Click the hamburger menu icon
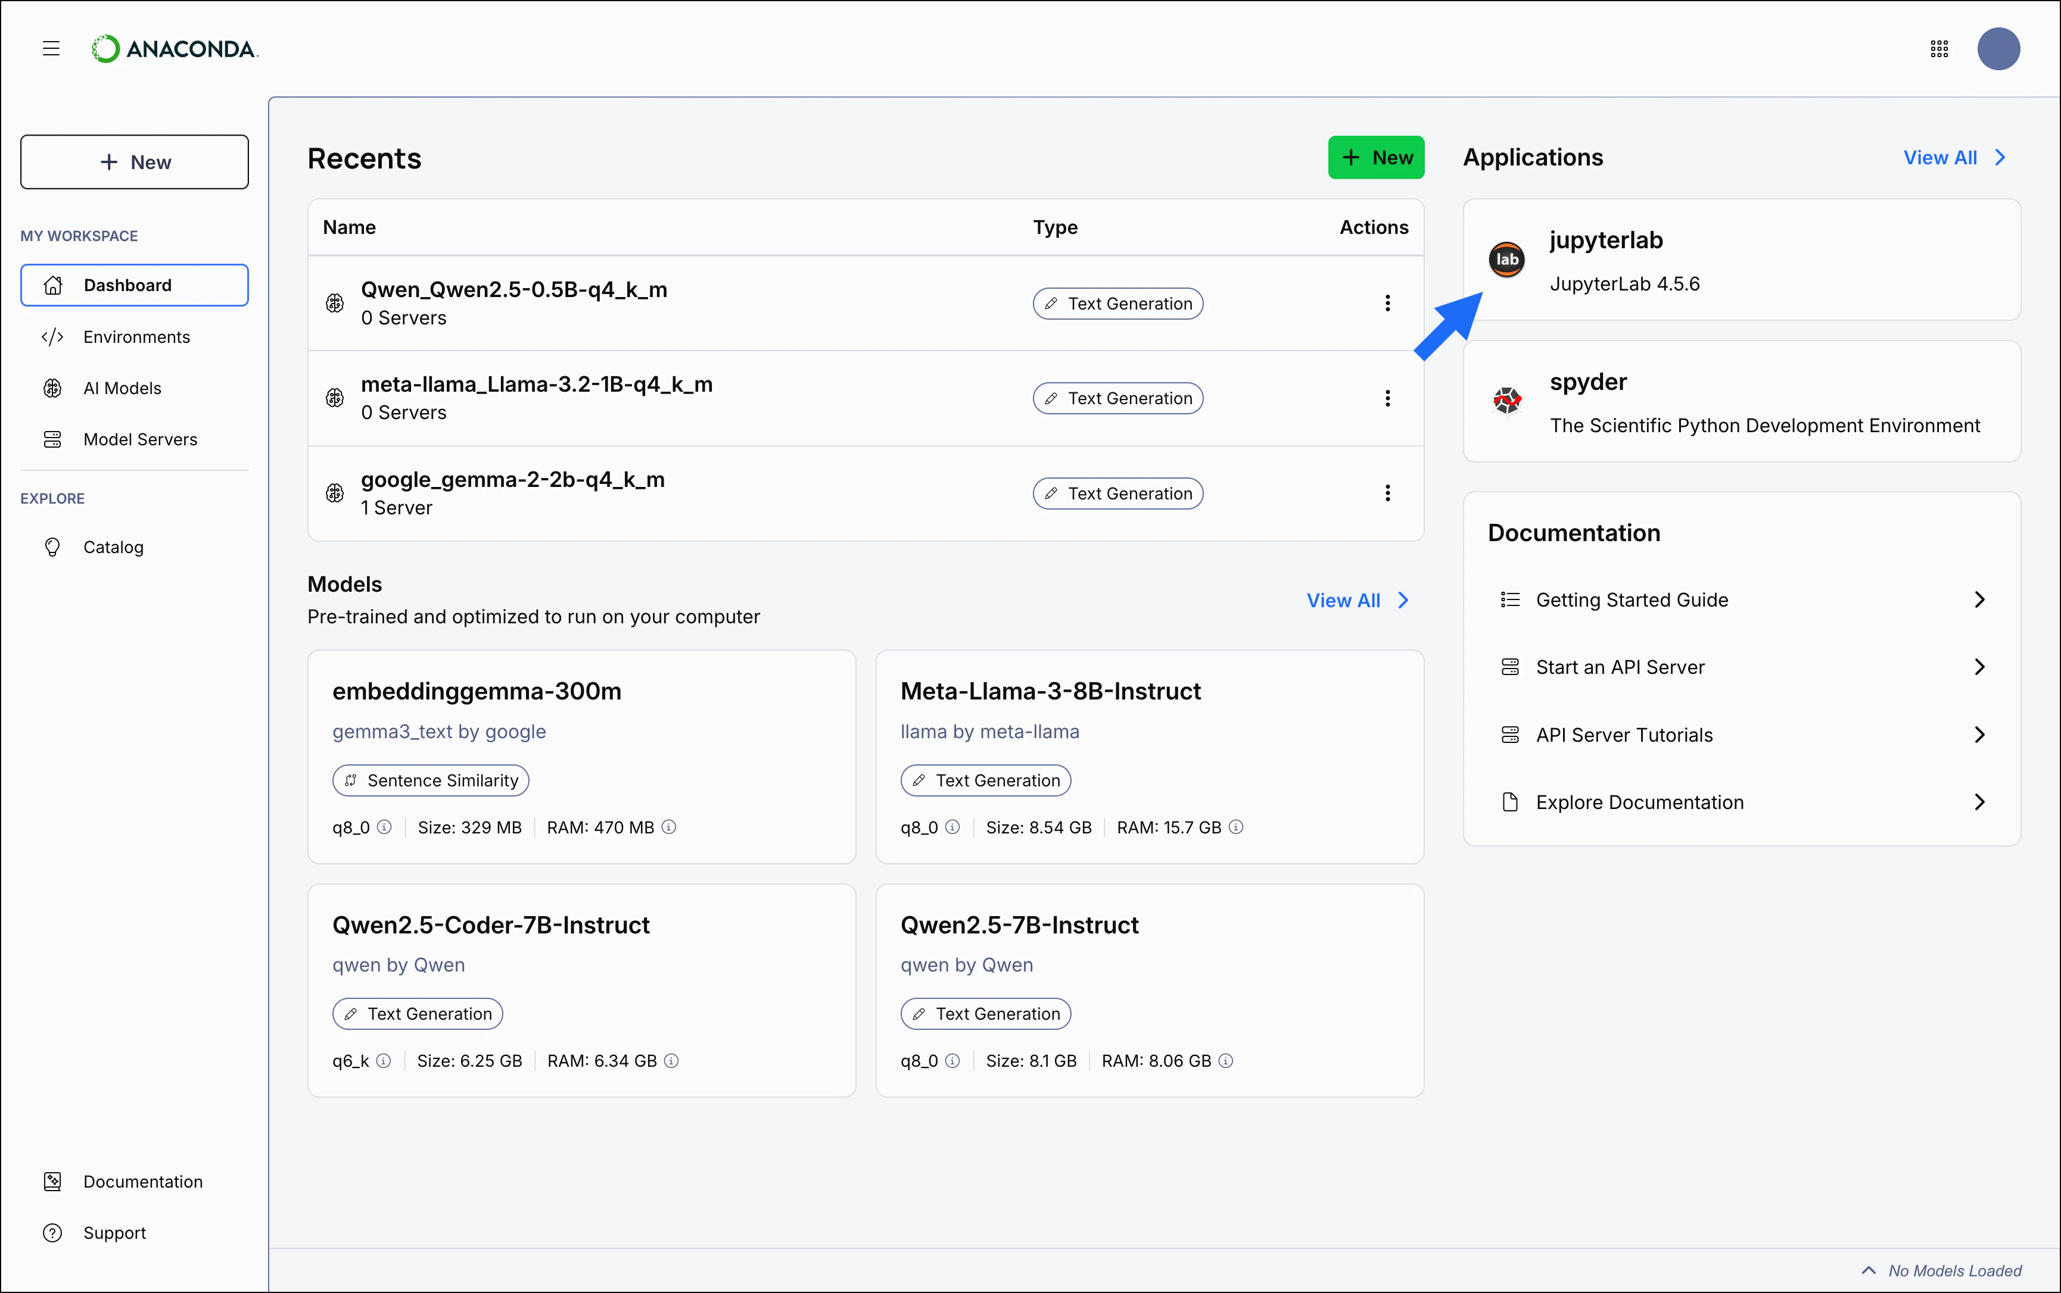2061x1293 pixels. point(51,49)
